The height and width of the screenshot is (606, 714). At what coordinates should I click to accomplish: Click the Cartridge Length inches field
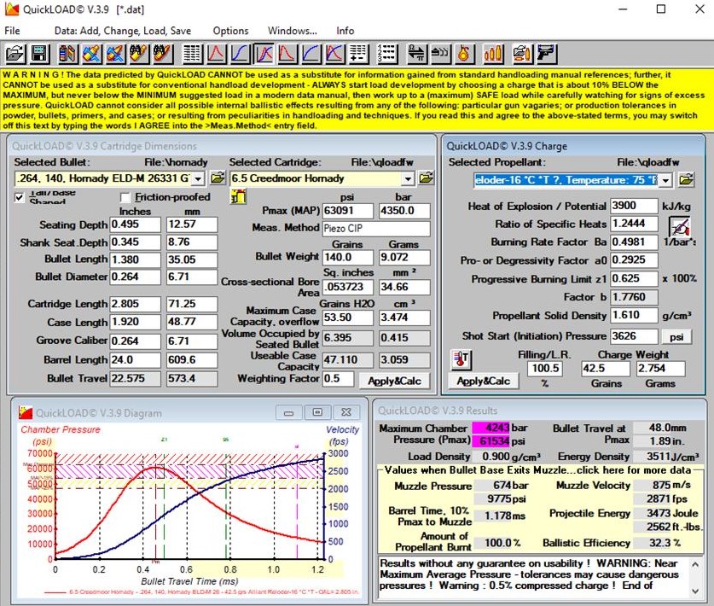[136, 304]
